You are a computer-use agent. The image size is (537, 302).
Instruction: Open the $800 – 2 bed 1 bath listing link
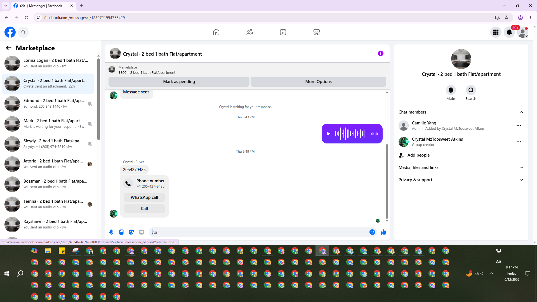click(147, 72)
